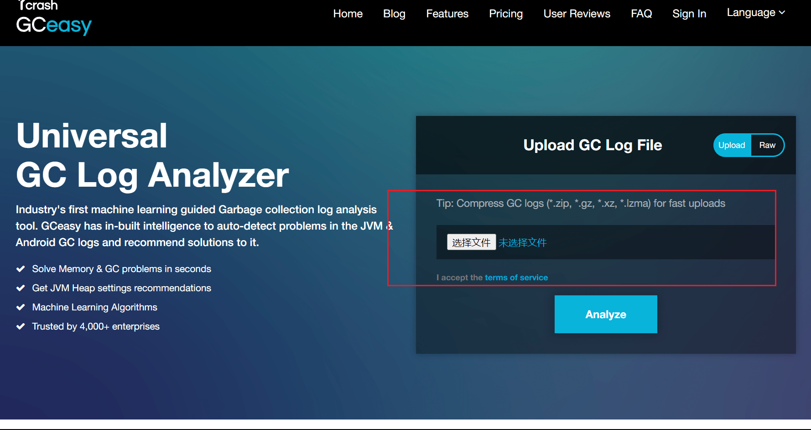Open the terms of service link
Screen dimensions: 811x430
(516, 278)
